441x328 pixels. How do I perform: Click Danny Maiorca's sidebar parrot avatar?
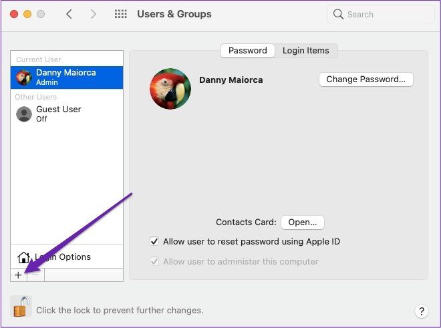[x=23, y=77]
